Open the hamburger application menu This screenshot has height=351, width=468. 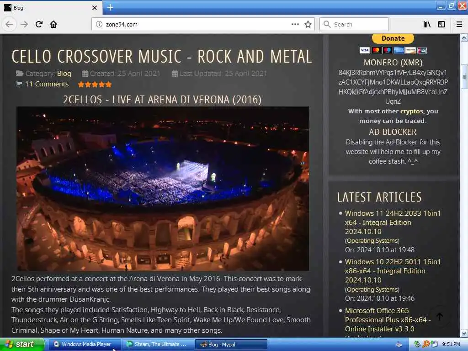pyautogui.click(x=459, y=24)
